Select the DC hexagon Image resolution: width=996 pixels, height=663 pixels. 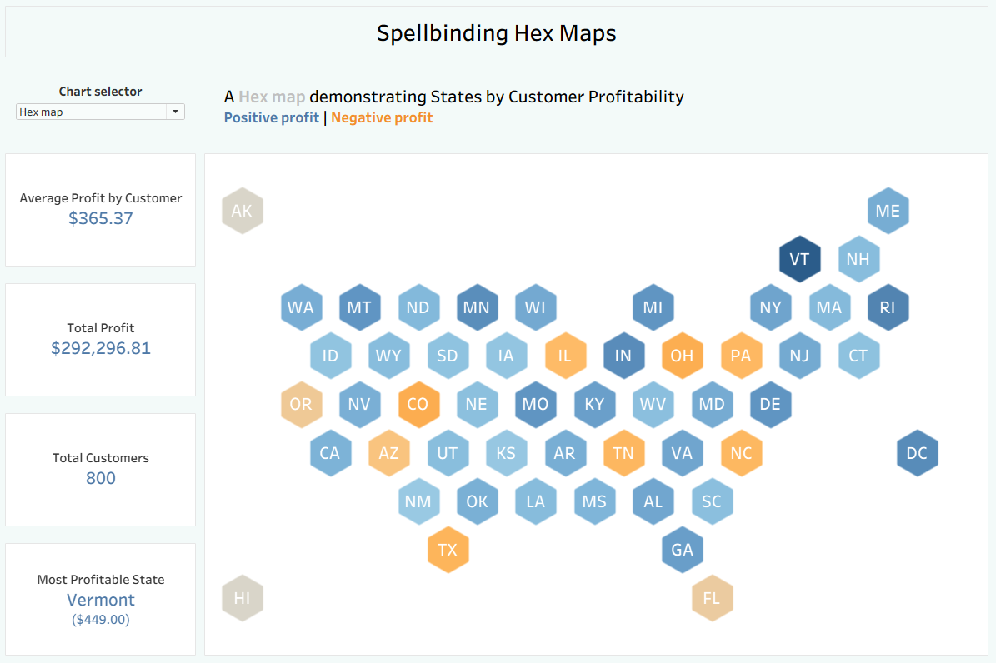(x=917, y=453)
